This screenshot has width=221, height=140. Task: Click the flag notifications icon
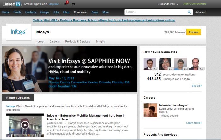pos(73,4)
